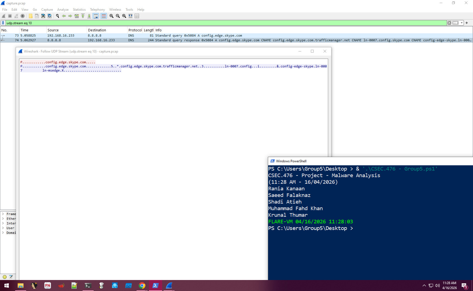Click the Find a packet magnifier icon
This screenshot has height=291, width=473.
point(58,16)
